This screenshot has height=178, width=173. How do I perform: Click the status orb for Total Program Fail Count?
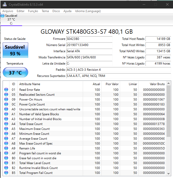6,173
